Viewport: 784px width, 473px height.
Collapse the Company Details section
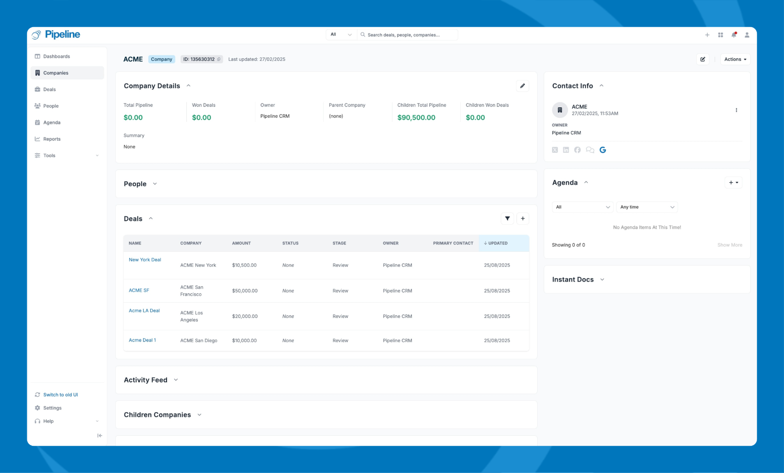coord(189,86)
